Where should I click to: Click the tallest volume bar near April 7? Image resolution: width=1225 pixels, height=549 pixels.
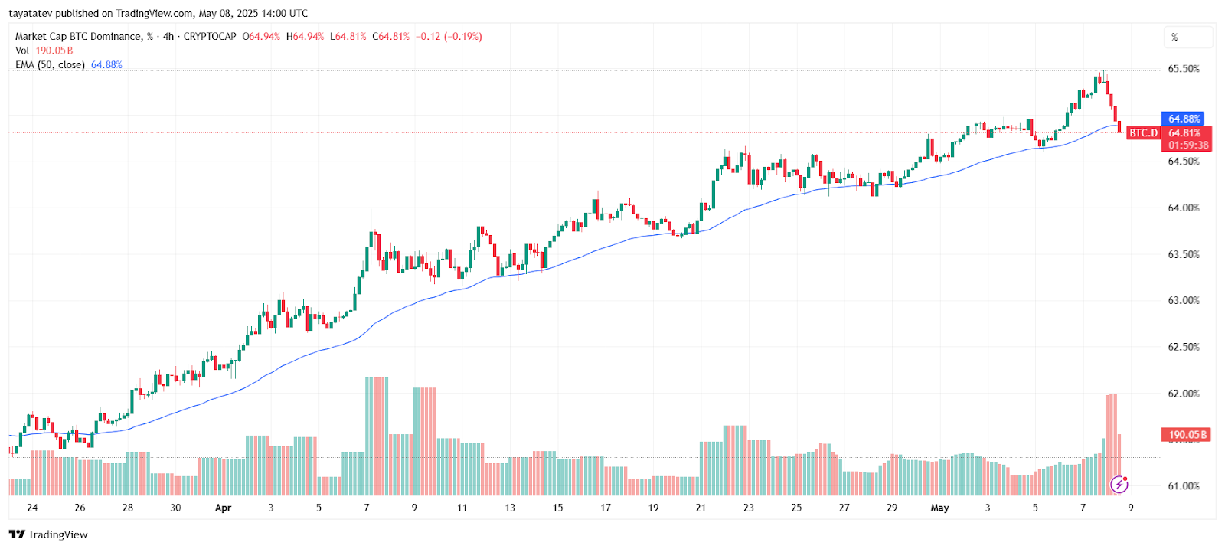[377, 436]
